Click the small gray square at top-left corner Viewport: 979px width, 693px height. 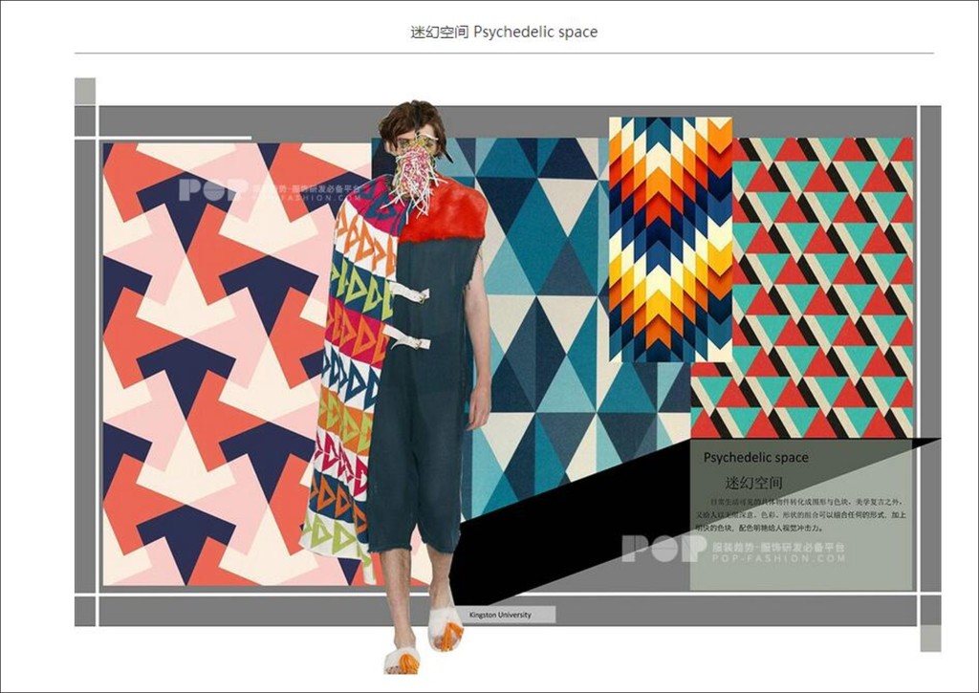coord(85,91)
